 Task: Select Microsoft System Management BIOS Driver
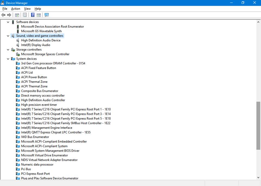pos(50,151)
